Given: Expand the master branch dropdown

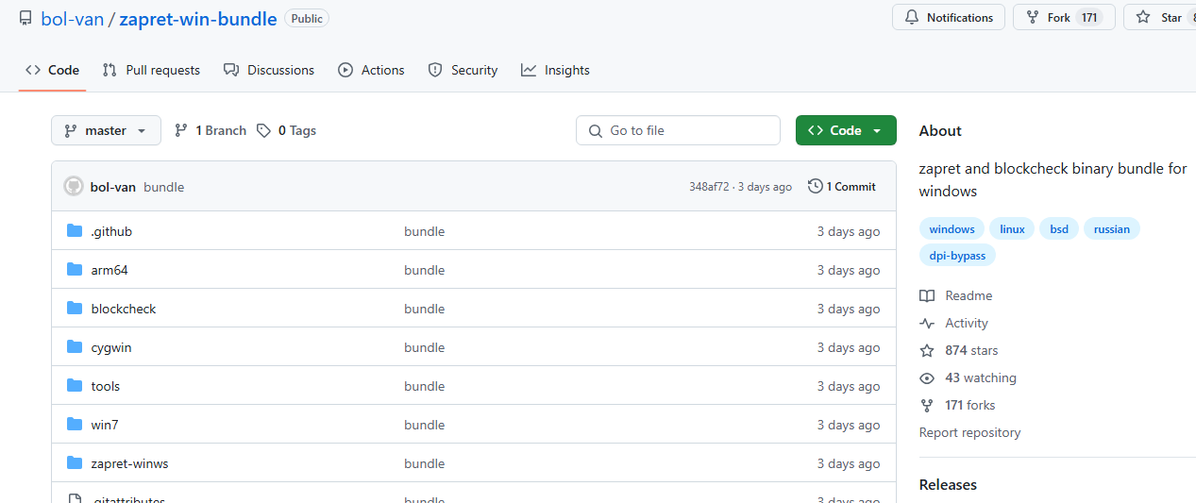Looking at the screenshot, I should 106,130.
